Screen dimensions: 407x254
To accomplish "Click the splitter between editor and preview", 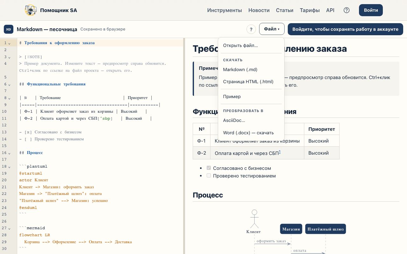I will (184, 146).
